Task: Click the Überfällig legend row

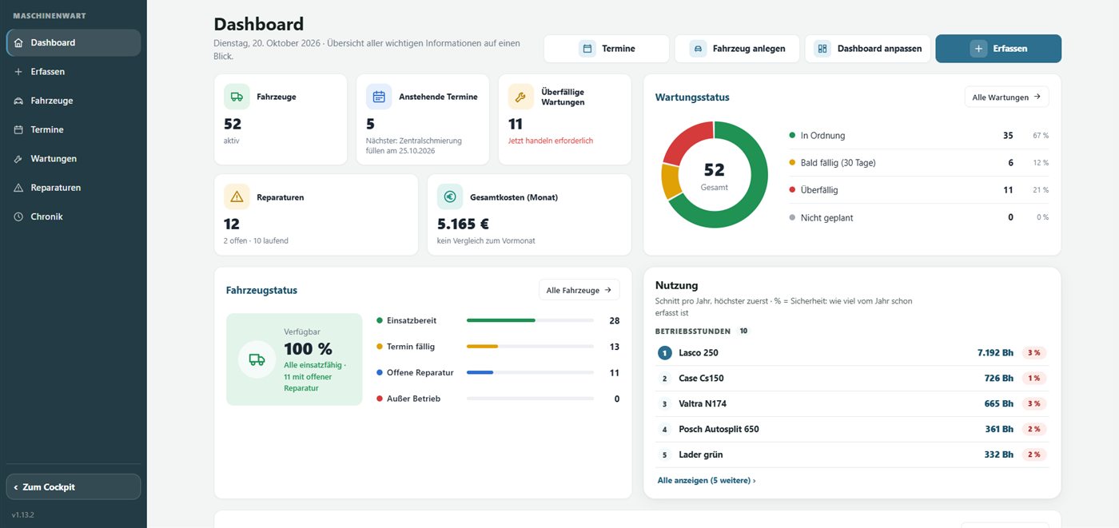Action: pyautogui.click(x=918, y=190)
